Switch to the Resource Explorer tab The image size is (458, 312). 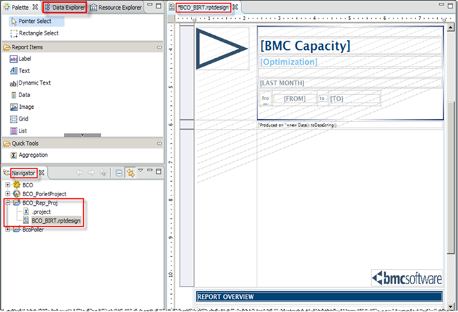coord(116,8)
